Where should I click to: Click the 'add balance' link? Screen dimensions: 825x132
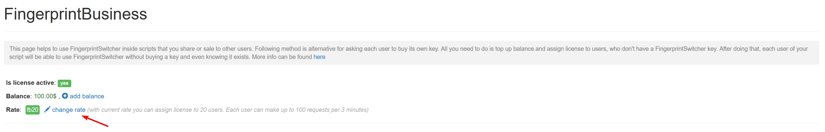[87, 96]
